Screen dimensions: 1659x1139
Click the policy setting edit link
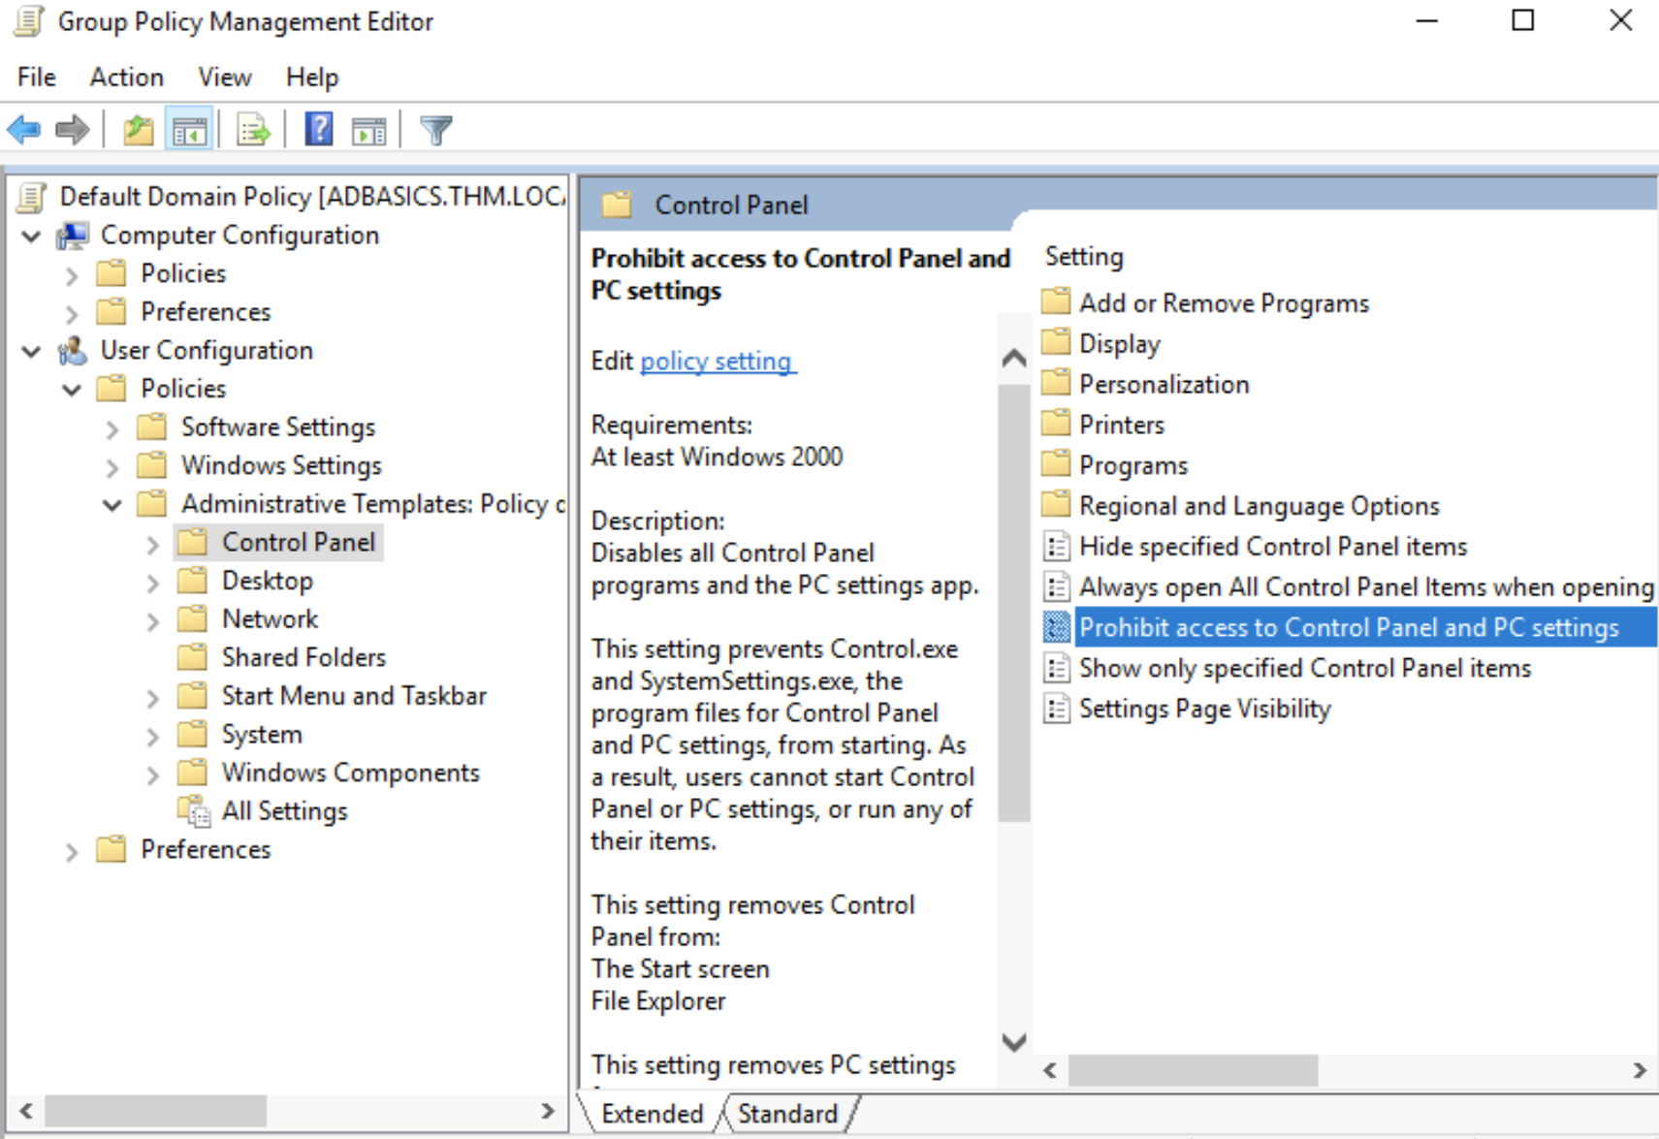[717, 361]
